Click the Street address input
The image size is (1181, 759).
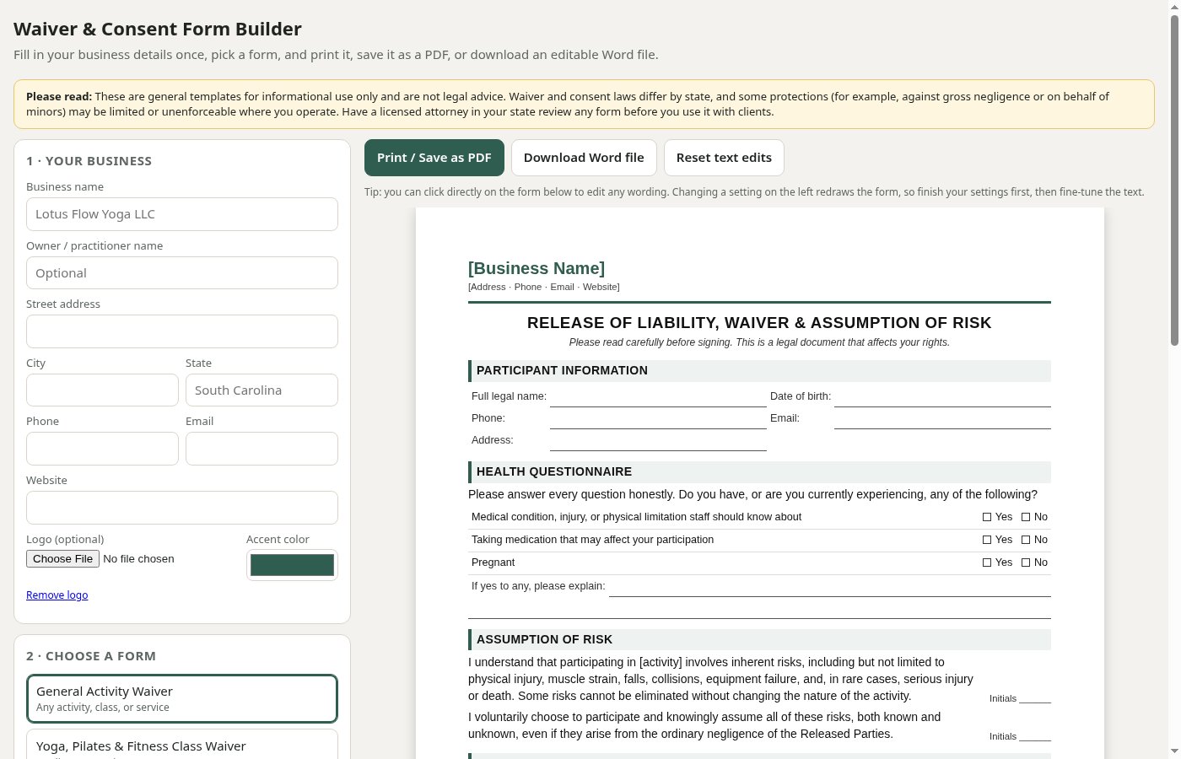182,331
